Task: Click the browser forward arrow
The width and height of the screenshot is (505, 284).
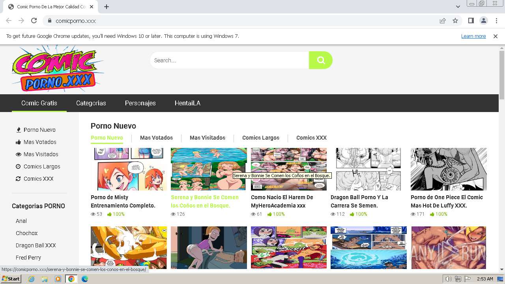Action: pyautogui.click(x=21, y=21)
